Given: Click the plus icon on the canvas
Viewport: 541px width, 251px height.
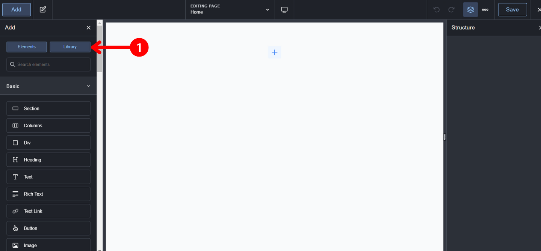Looking at the screenshot, I should tap(275, 52).
